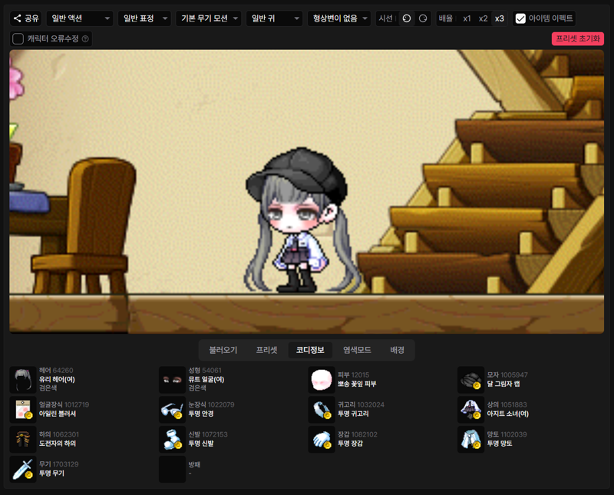Screen dimensions: 614x495
Task: Click the item name 뮤트 얼굴(여)
Action: coord(206,379)
